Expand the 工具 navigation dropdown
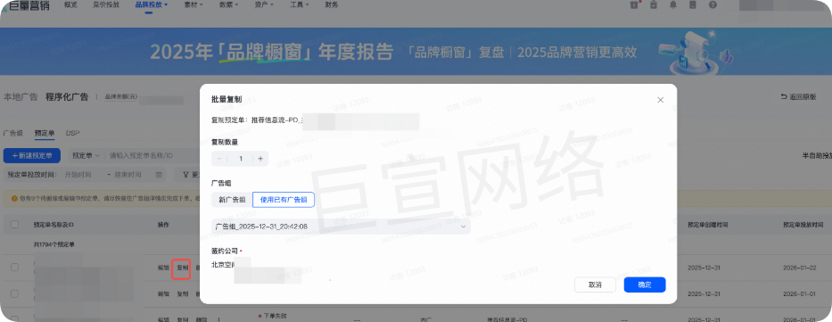The image size is (832, 322). (x=299, y=4)
